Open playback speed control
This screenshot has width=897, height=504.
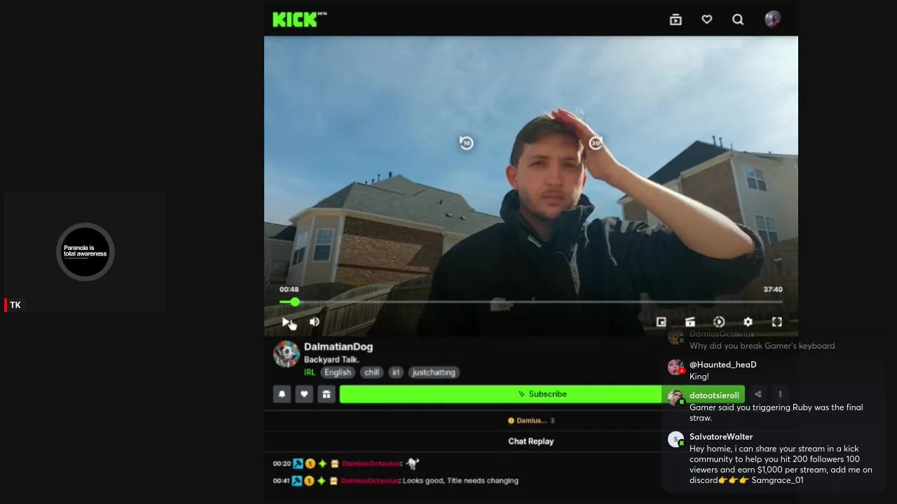(x=719, y=322)
